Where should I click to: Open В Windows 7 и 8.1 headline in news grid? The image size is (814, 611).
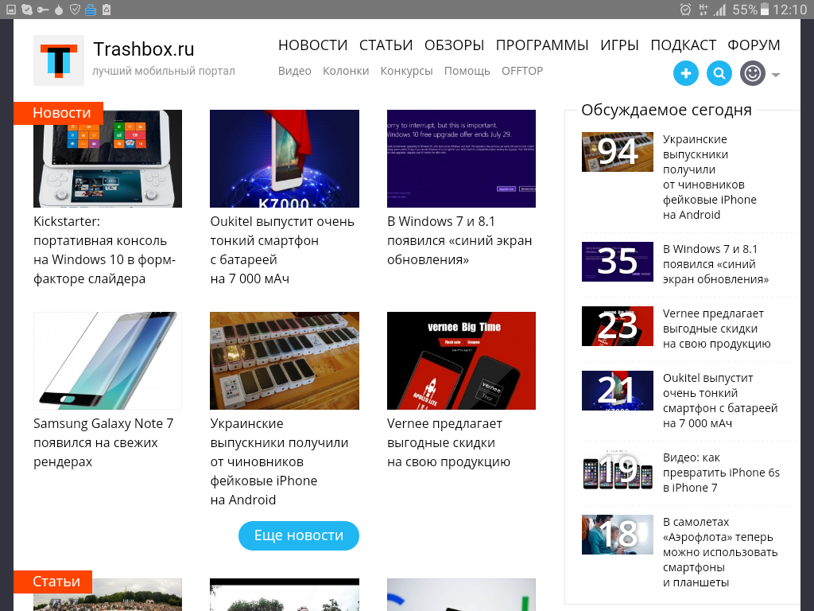tap(459, 240)
